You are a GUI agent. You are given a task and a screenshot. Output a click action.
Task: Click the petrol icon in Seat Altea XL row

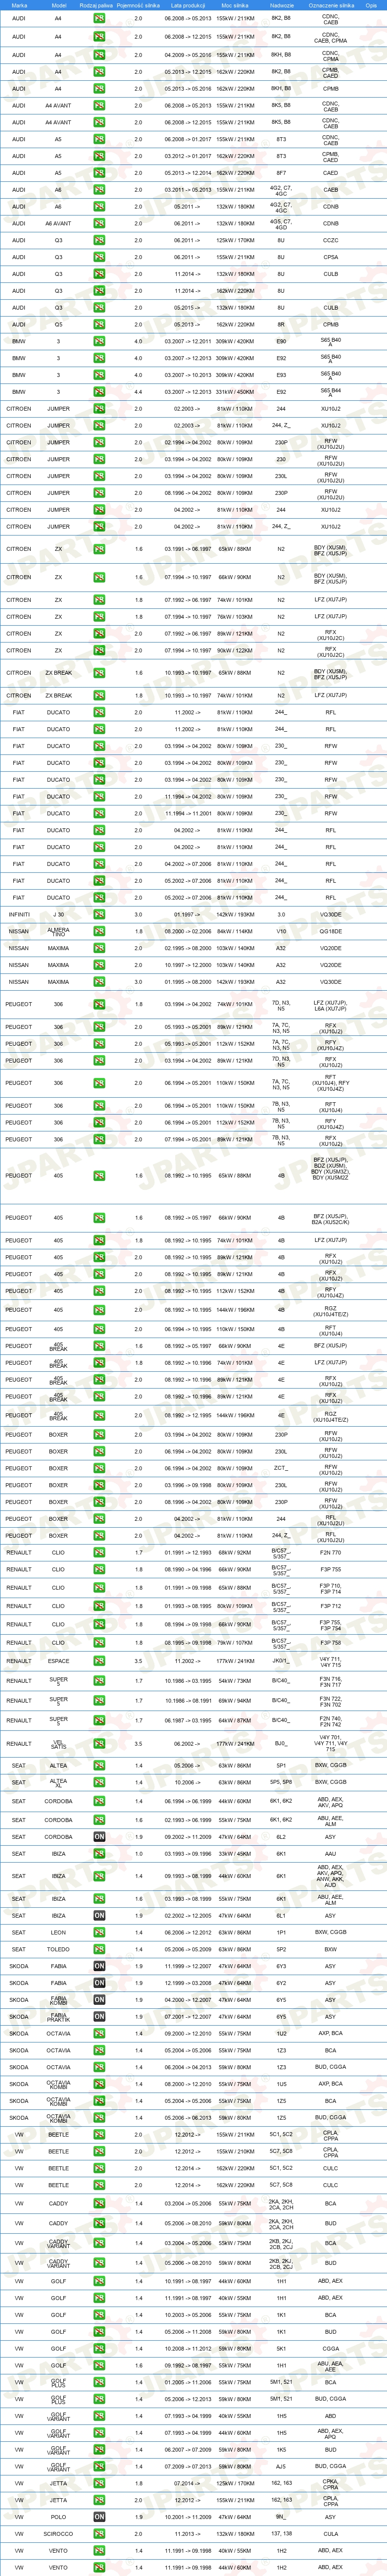click(99, 1782)
